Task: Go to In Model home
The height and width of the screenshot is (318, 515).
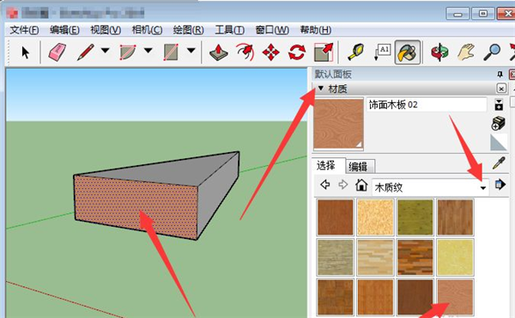Action: (361, 185)
